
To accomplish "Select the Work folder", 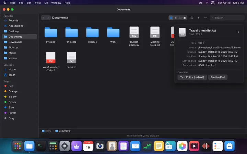I will pos(113,35).
